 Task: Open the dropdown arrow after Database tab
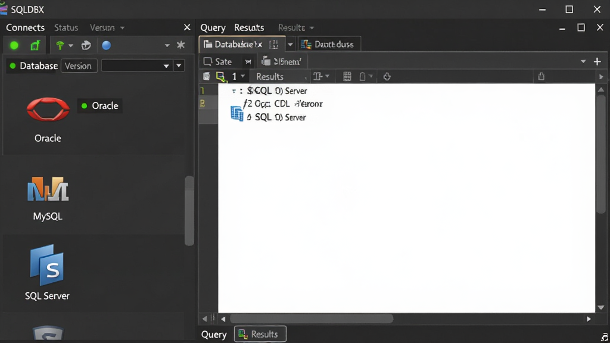click(x=290, y=45)
